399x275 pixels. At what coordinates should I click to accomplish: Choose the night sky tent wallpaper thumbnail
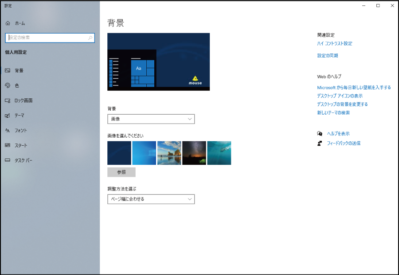[194, 153]
